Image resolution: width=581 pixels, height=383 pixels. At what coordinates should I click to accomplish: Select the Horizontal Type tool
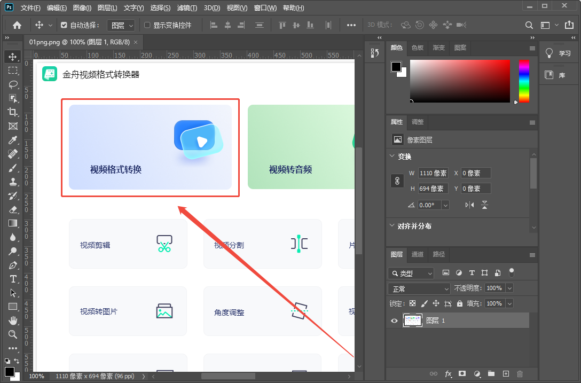coord(13,279)
